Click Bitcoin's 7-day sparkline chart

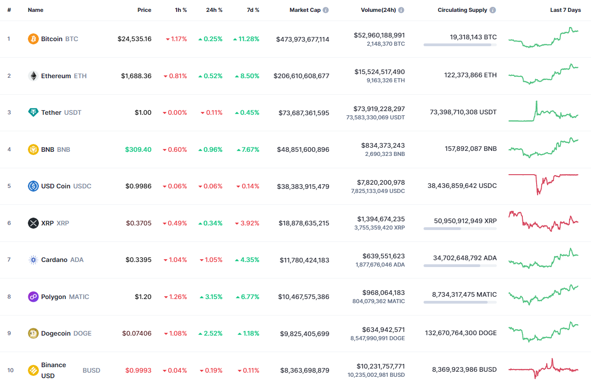(543, 39)
